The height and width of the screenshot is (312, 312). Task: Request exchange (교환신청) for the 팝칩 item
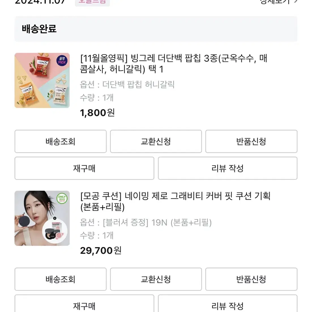point(156,142)
